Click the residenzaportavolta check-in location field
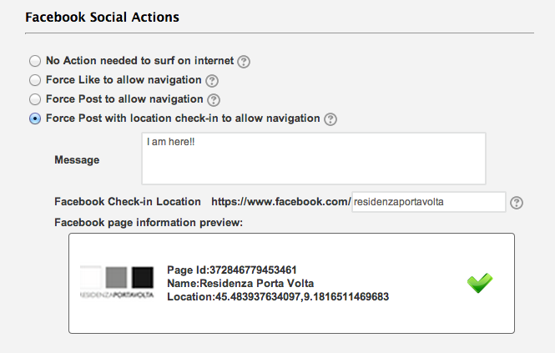This screenshot has width=555, height=353. (x=429, y=202)
